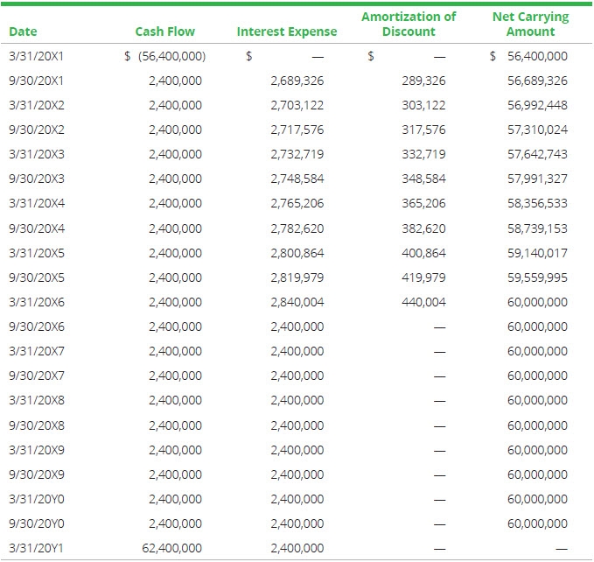Select carrying amount 56,992,448

[537, 105]
